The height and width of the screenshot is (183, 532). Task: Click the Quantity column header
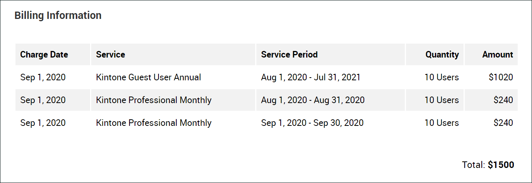click(442, 54)
